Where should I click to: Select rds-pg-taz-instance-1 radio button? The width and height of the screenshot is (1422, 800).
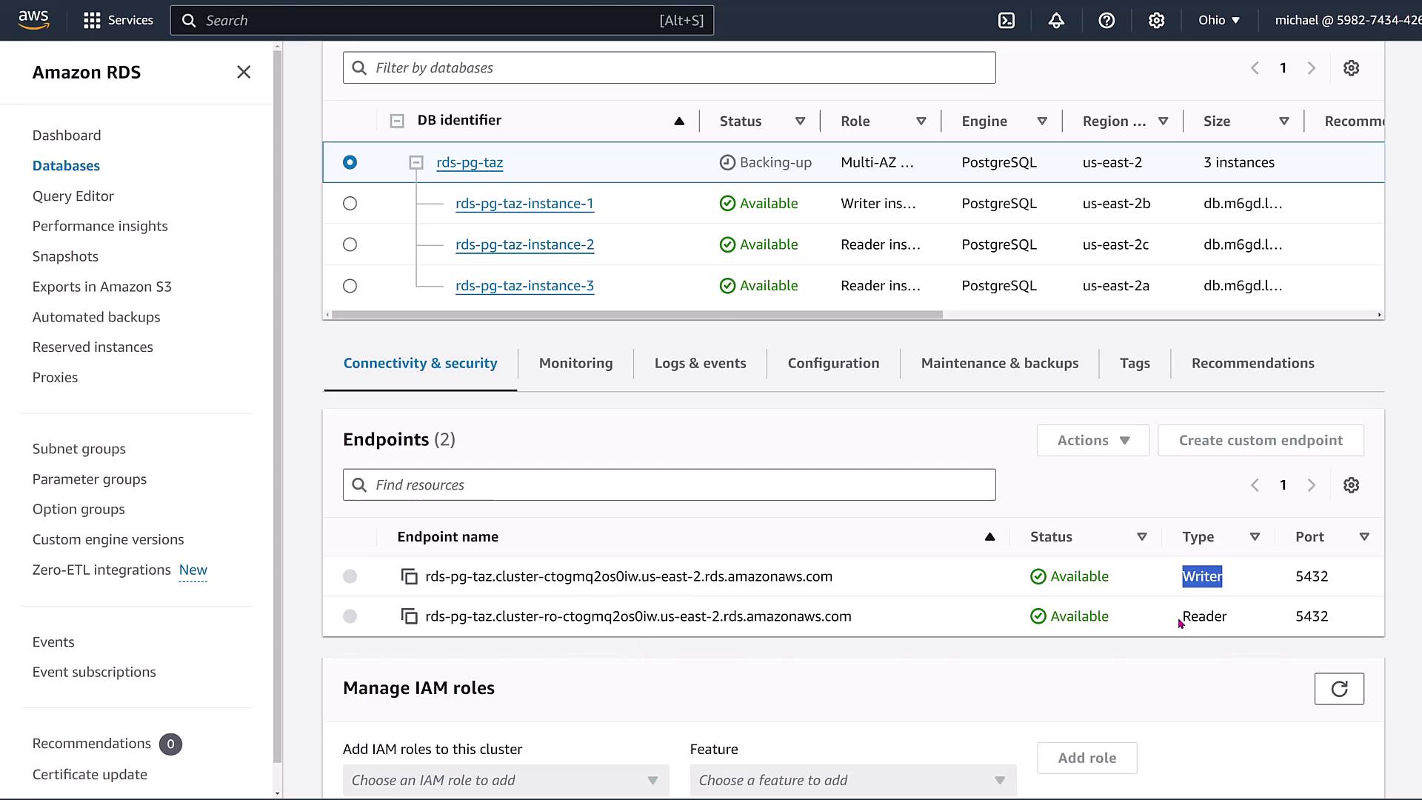pos(350,204)
